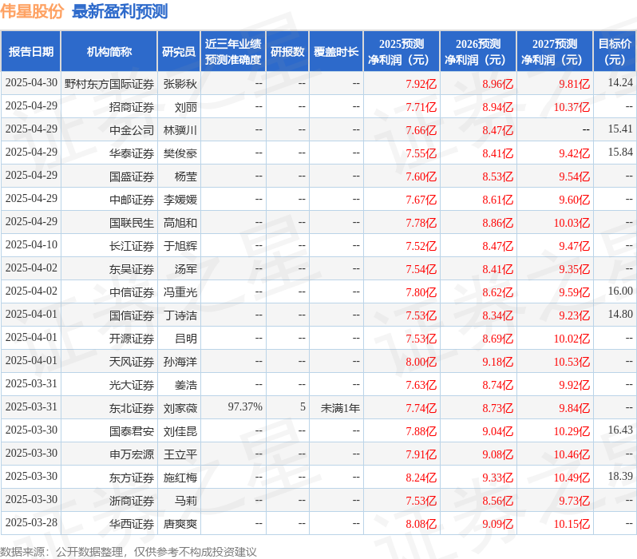Image resolution: width=637 pixels, height=559 pixels.
Task: Click 天风证券's 10.53亿 2027 forecast
Action: pyautogui.click(x=571, y=362)
